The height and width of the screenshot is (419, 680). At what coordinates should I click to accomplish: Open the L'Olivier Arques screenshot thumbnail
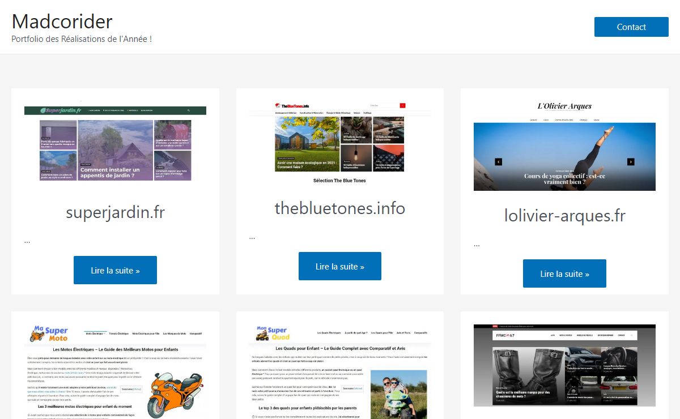pos(564,146)
